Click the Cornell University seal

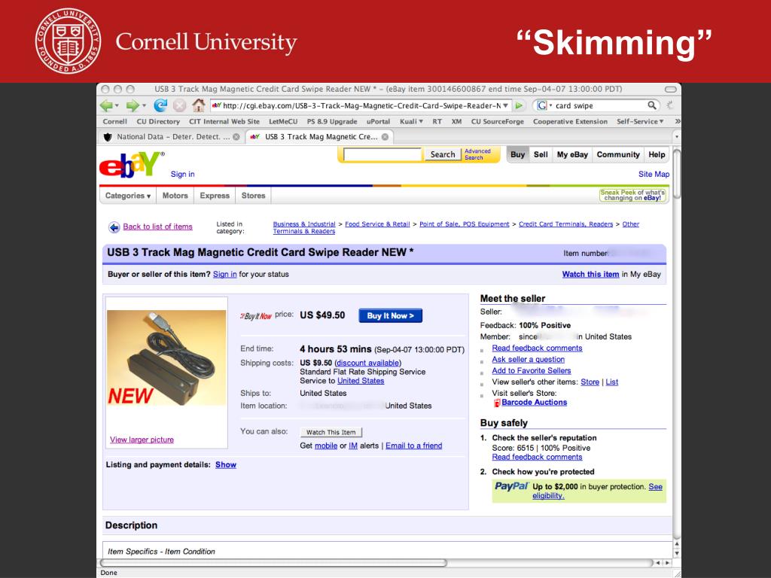click(68, 41)
